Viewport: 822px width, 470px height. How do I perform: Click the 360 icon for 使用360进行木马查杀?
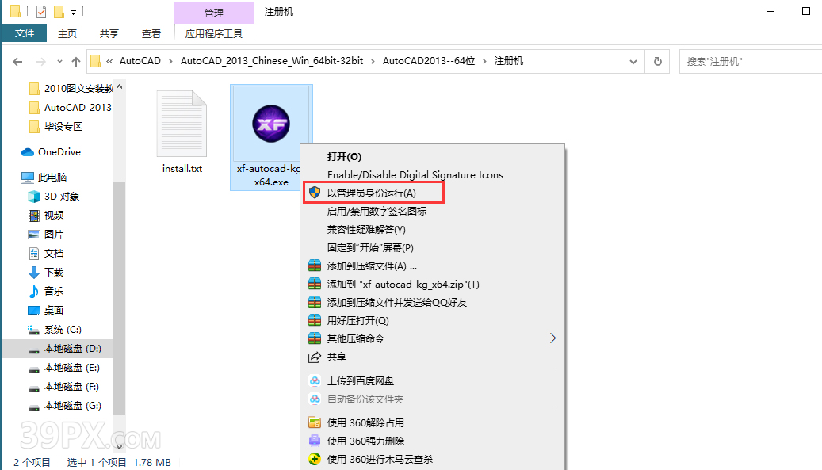click(315, 459)
